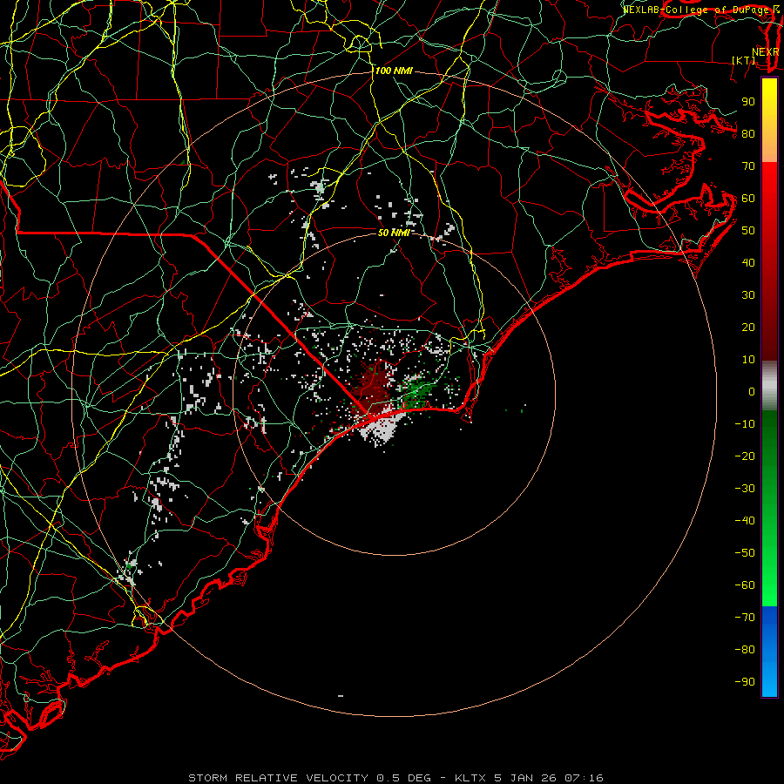Viewport: 784px width, 784px height.
Task: Click the 100 NMI range ring label
Action: click(394, 71)
